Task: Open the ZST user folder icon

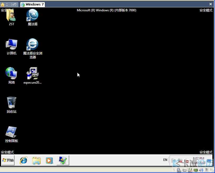Action: pyautogui.click(x=11, y=17)
